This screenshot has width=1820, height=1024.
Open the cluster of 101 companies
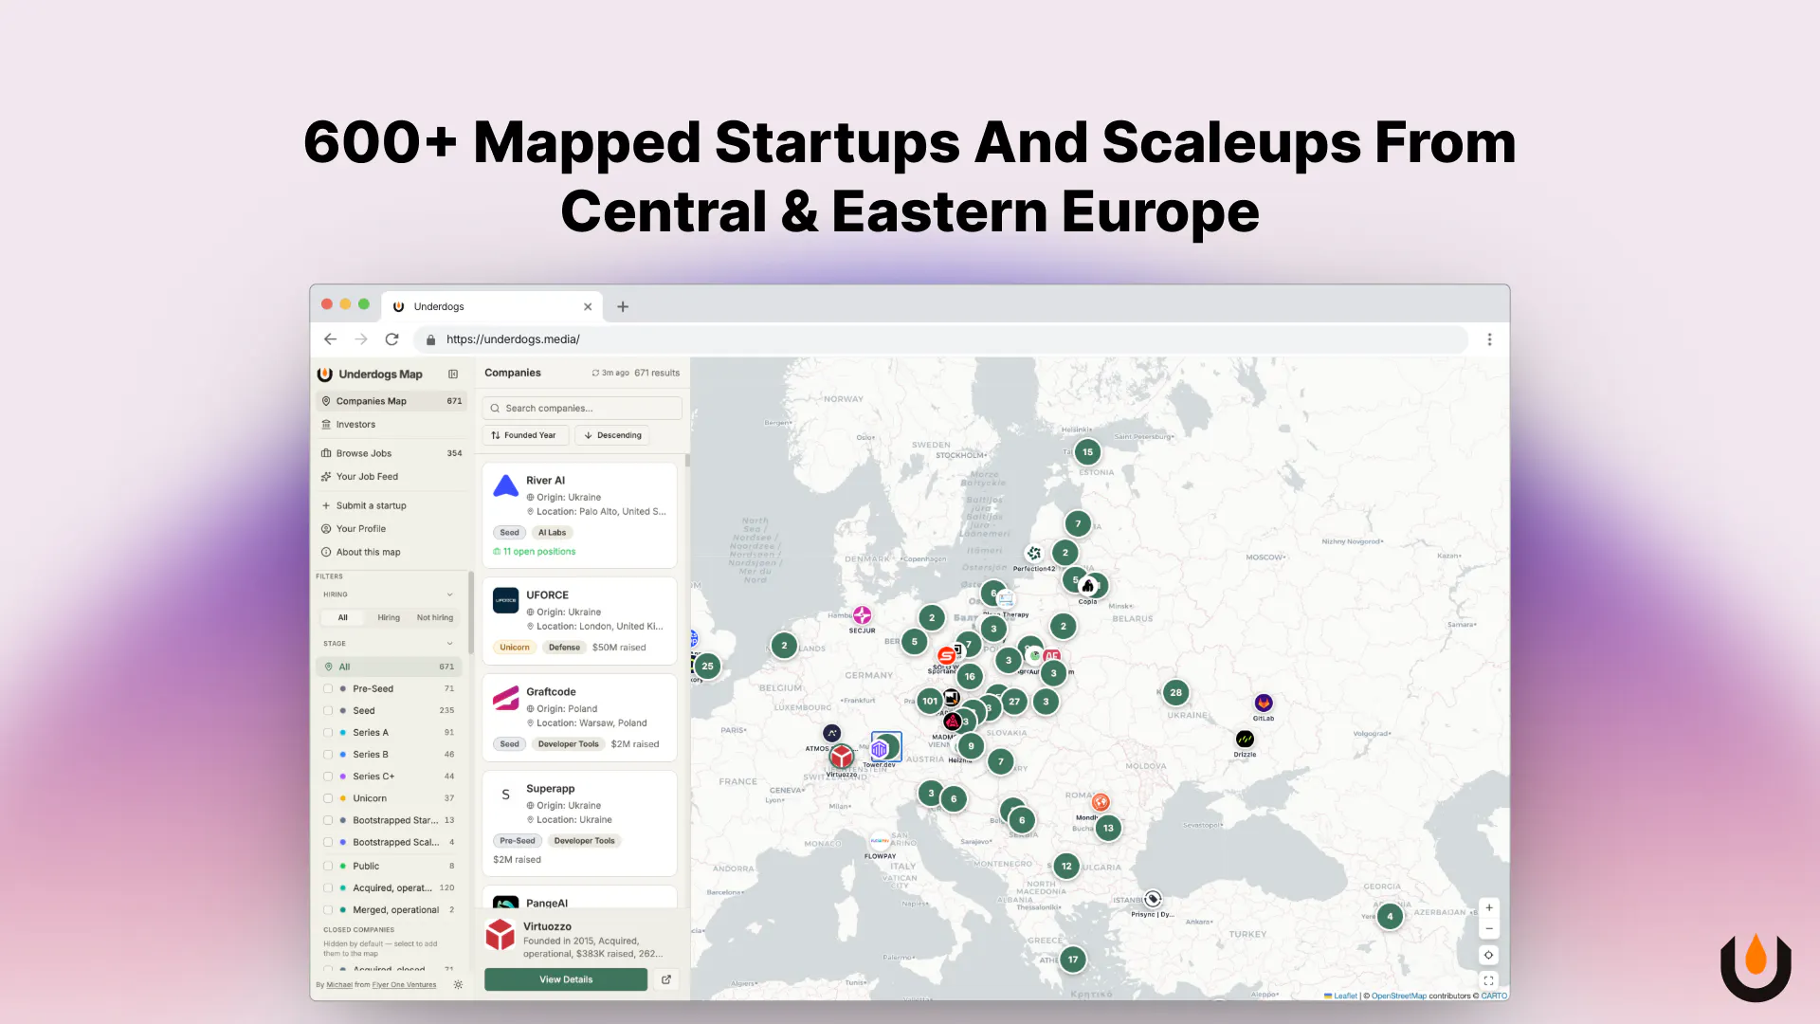point(930,702)
